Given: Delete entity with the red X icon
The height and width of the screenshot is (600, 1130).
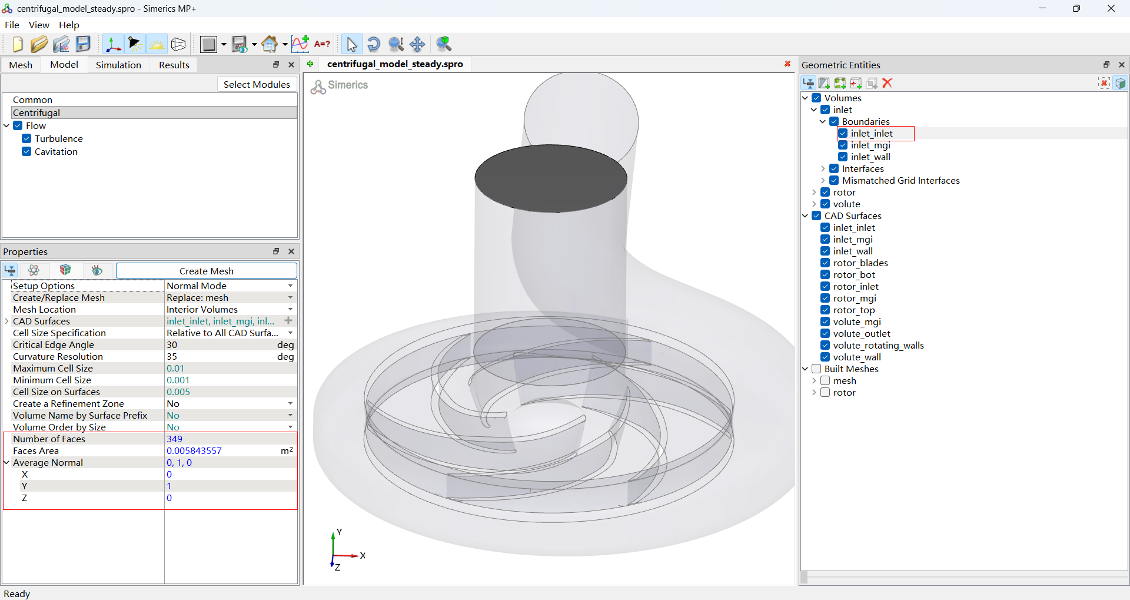Looking at the screenshot, I should point(888,83).
